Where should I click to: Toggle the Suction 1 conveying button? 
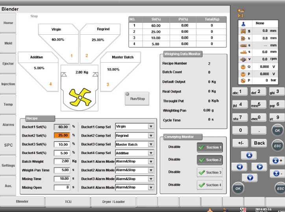point(210,147)
